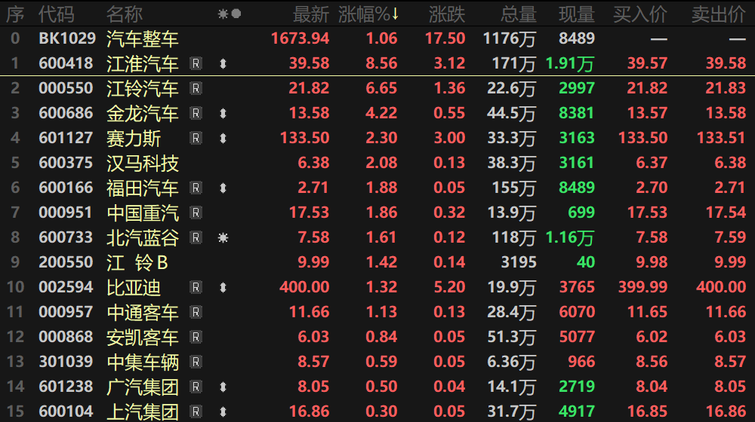Click stock code 000951
The image size is (755, 422).
tap(66, 213)
